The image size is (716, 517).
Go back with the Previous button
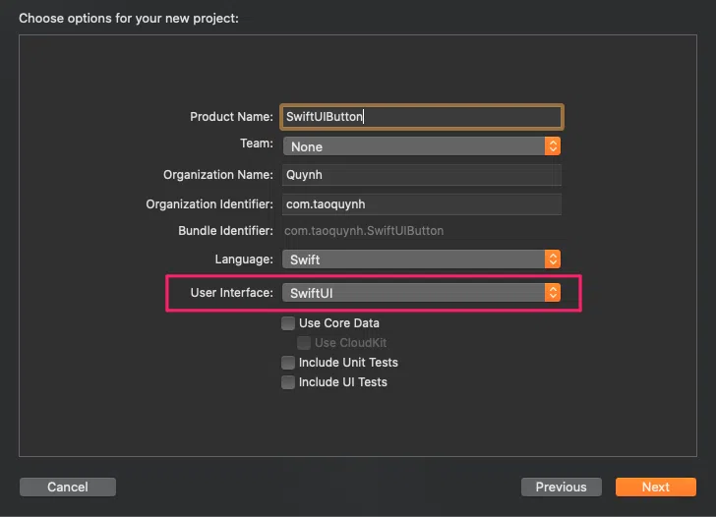coord(562,487)
